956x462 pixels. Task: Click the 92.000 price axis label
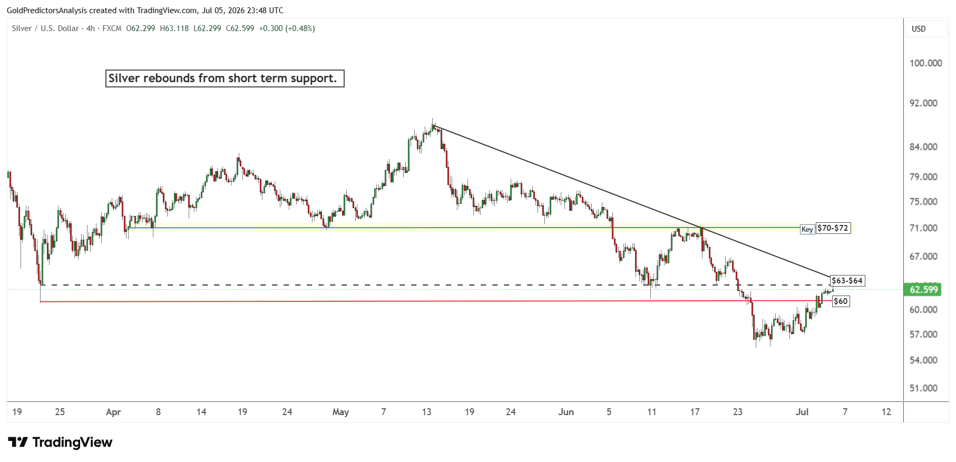[923, 103]
